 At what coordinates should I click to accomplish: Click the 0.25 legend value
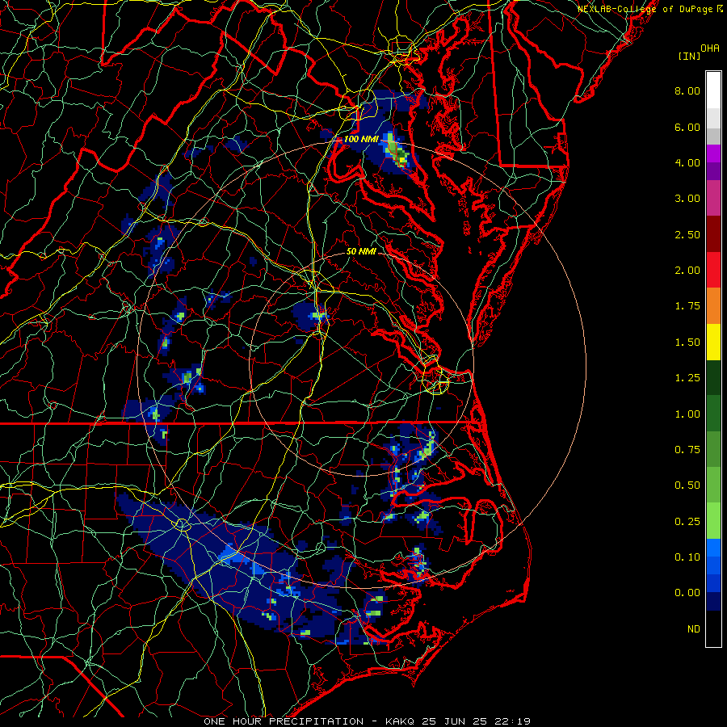point(687,522)
